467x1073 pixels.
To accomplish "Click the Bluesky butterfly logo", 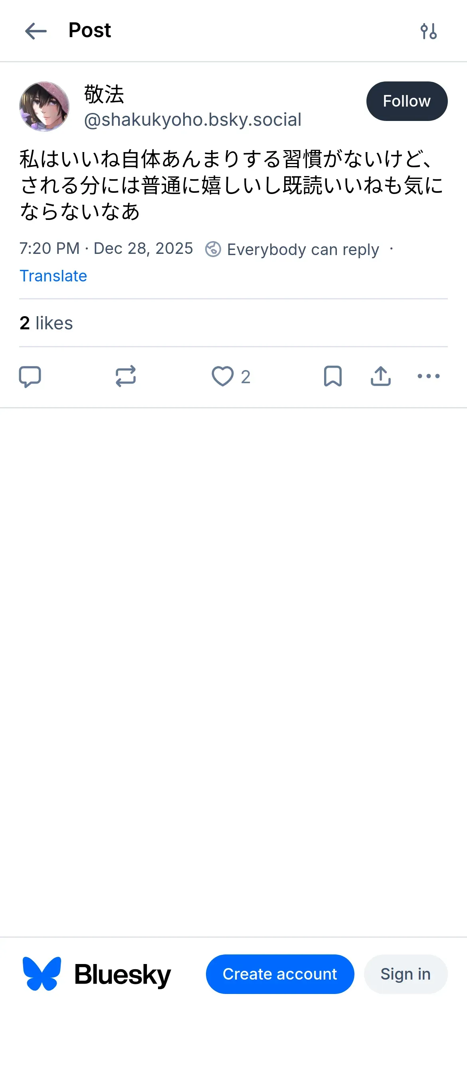I will [x=42, y=974].
